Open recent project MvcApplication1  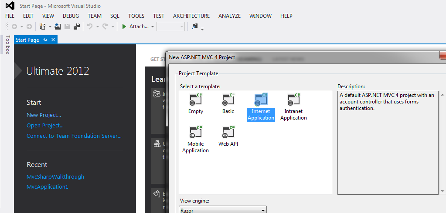[47, 187]
